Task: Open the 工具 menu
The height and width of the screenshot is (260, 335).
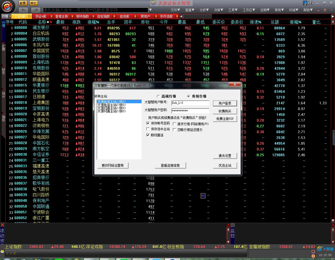Action: coord(233,10)
